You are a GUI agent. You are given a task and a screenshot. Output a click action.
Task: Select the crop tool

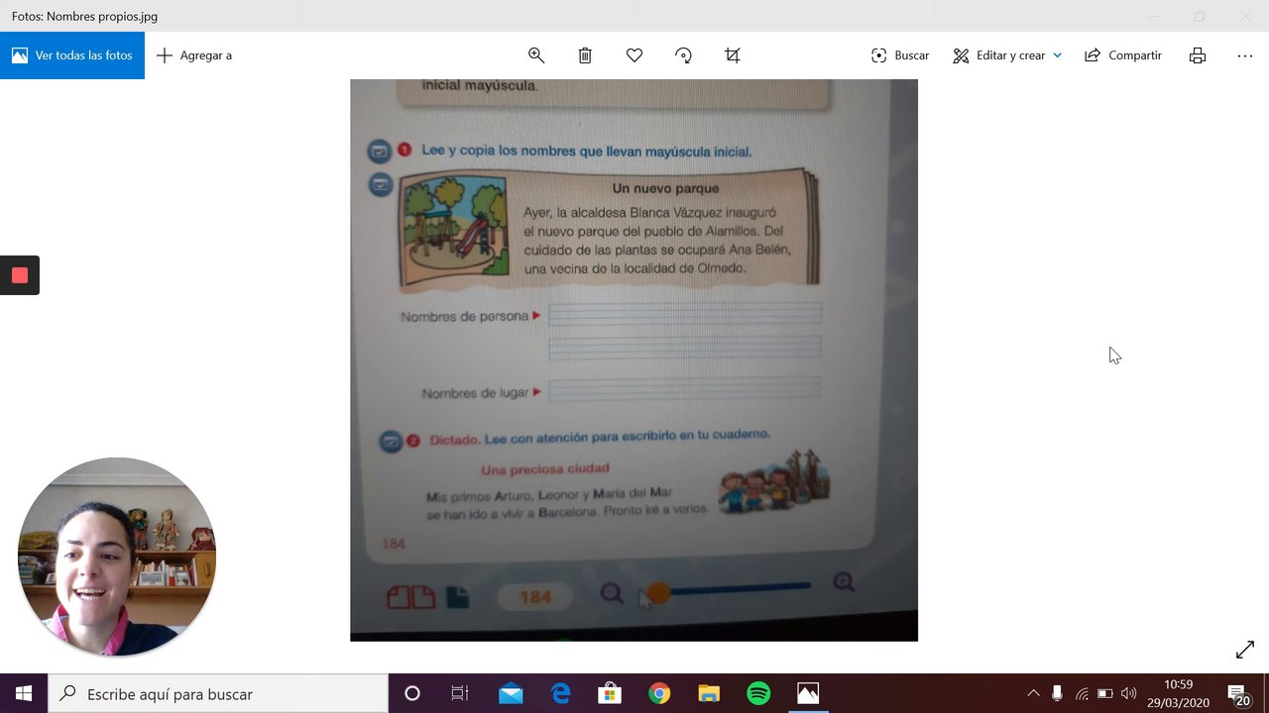(733, 55)
